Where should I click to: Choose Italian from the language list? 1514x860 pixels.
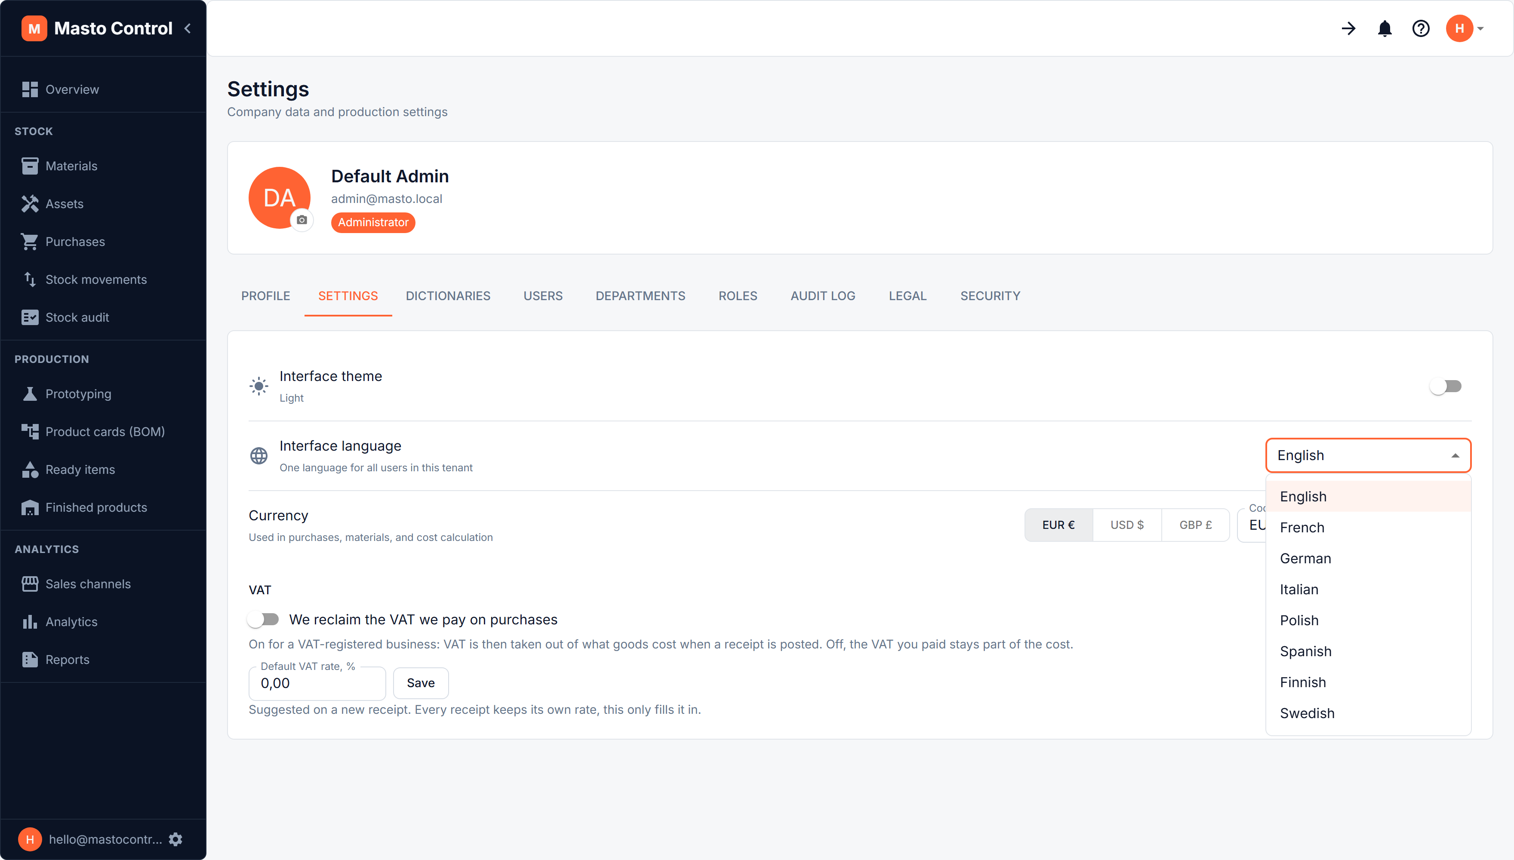coord(1368,590)
